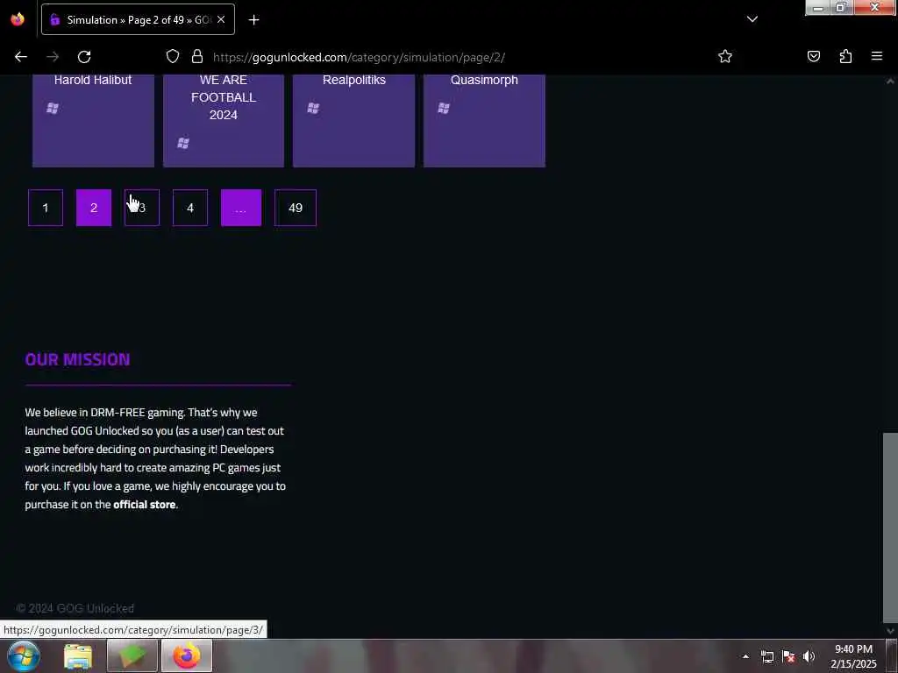898x673 pixels.
Task: Switch to the green taskbar application
Action: (132, 655)
